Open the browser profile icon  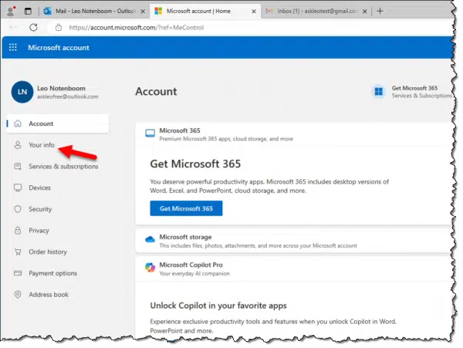[11, 12]
